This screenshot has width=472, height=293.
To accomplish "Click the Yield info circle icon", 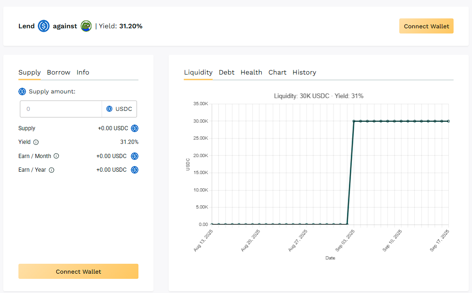I will (x=36, y=142).
